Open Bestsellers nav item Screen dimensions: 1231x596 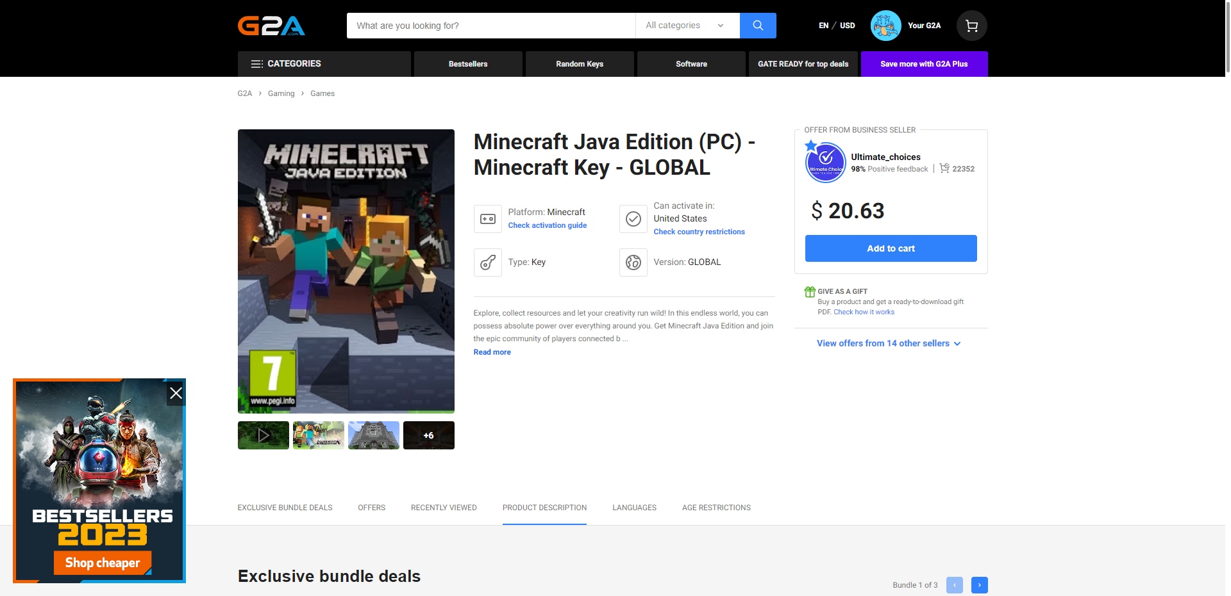[468, 64]
